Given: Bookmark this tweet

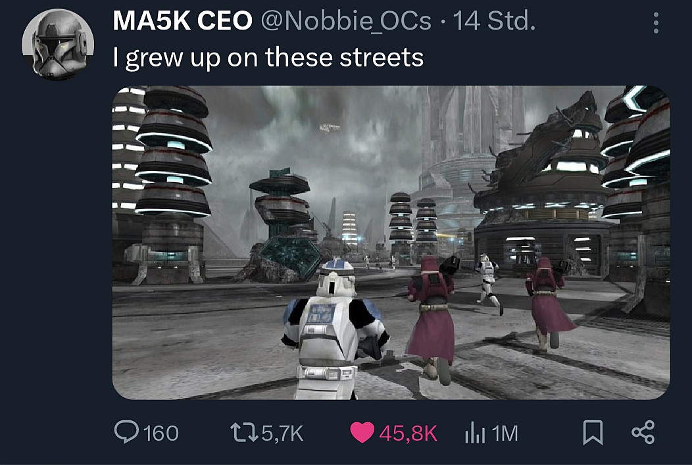Looking at the screenshot, I should (593, 432).
